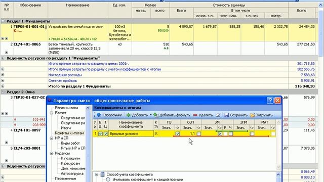Expand row 2 СЦМ-401-0065 with plus icon
Viewport: 324px width, 182px height.
[7, 52]
